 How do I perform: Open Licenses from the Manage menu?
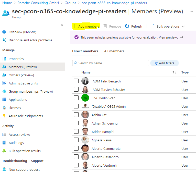(15, 108)
